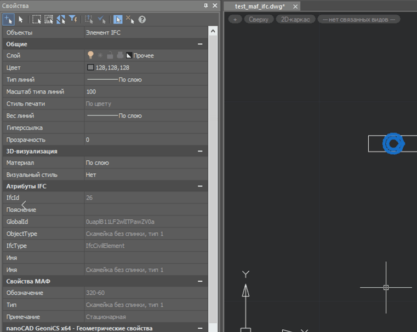Click the deselect X cursor icon

[130, 19]
